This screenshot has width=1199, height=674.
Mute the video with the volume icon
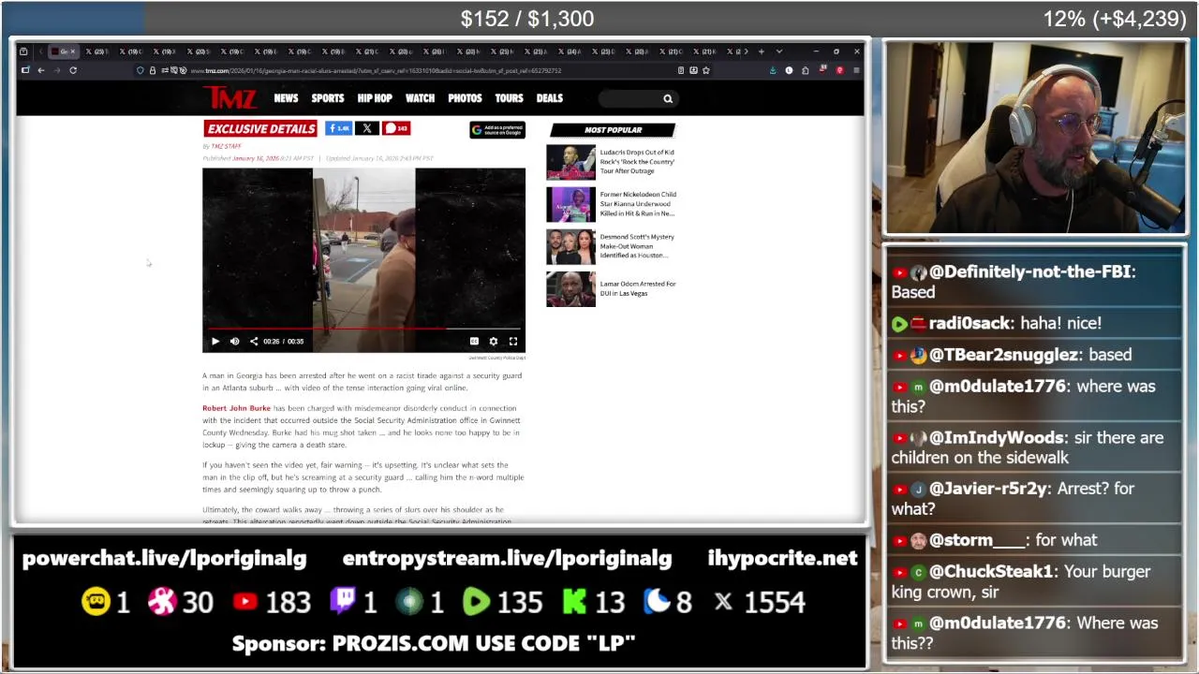234,342
